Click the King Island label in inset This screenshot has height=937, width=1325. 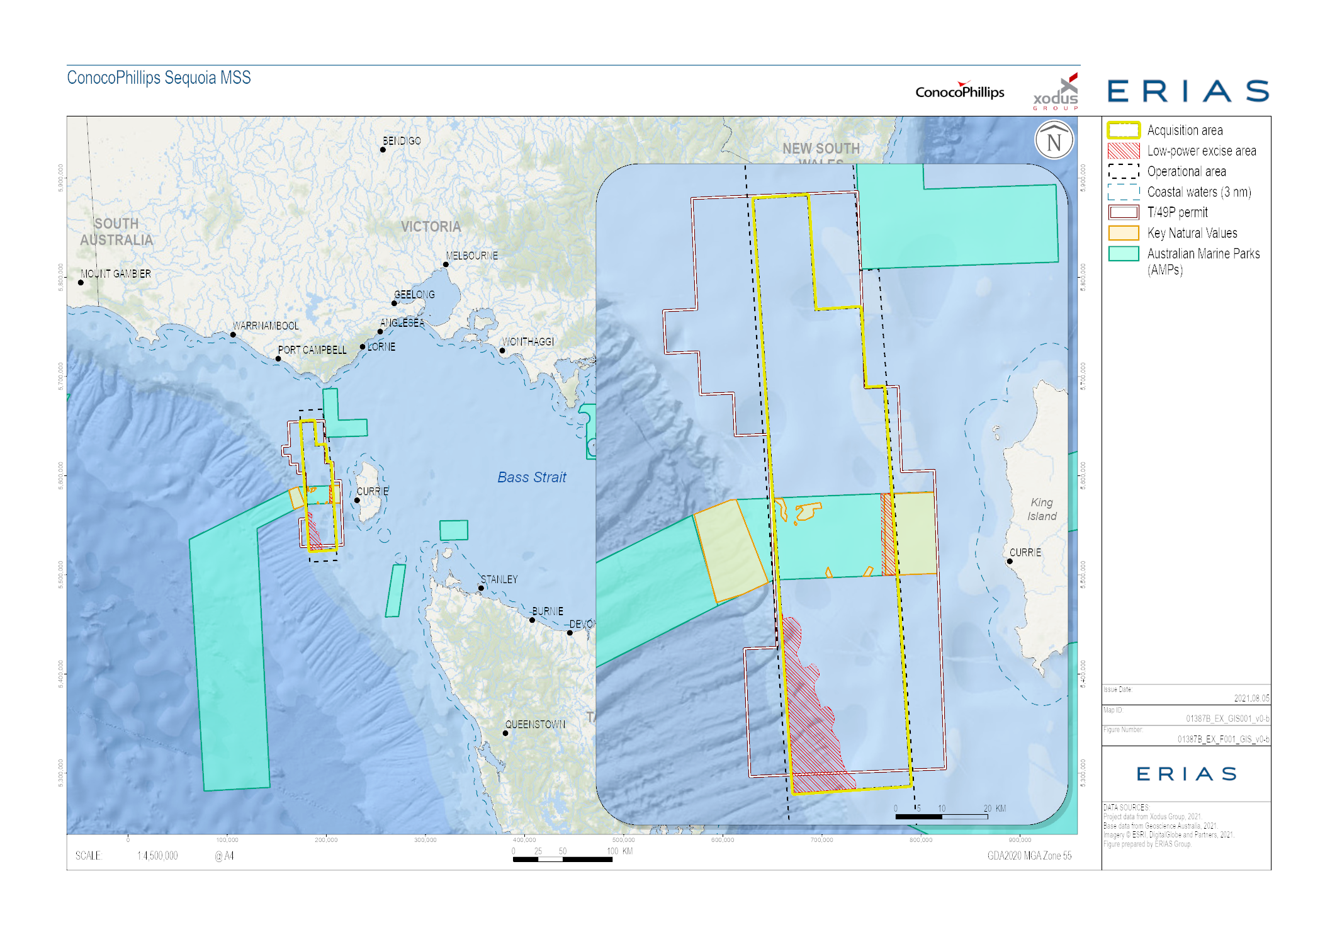1042,509
